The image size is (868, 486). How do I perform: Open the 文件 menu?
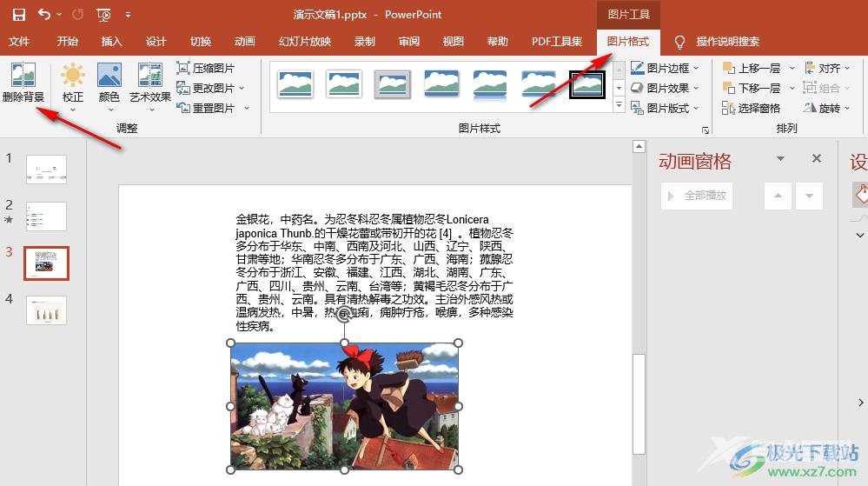click(19, 42)
